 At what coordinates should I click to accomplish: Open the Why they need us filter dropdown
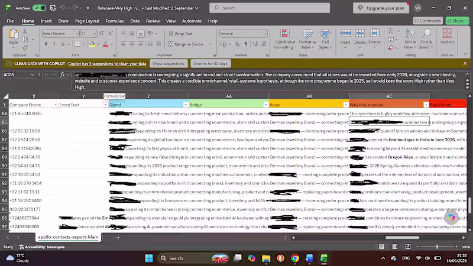click(426, 105)
